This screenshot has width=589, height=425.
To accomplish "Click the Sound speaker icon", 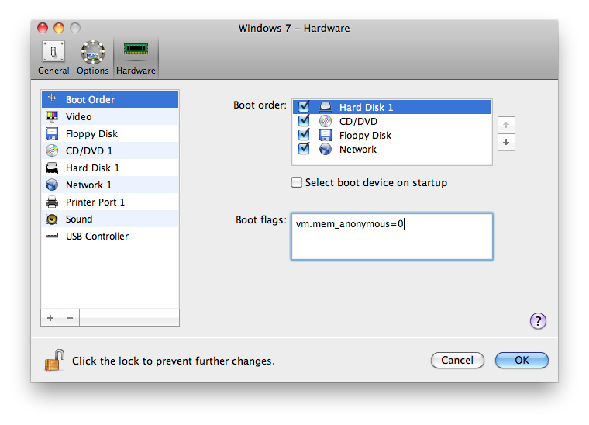I will click(x=52, y=219).
